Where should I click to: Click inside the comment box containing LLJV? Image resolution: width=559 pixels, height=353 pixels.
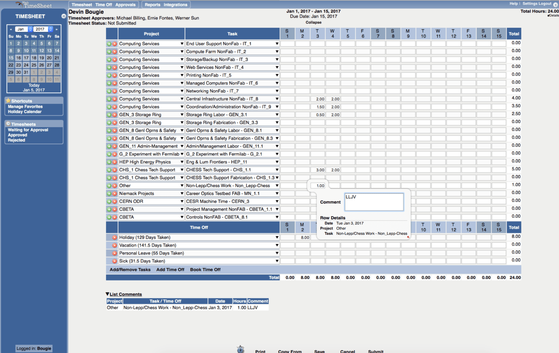[x=373, y=201]
